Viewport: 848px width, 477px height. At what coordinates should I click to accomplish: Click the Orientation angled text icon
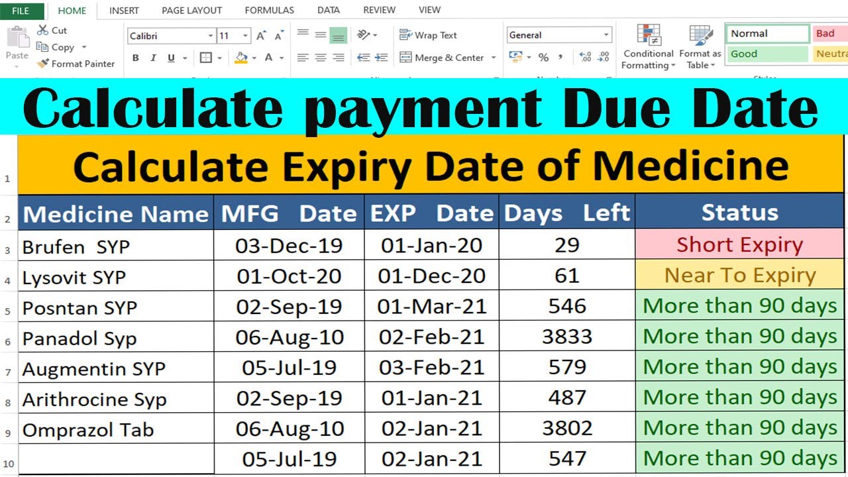coord(364,34)
